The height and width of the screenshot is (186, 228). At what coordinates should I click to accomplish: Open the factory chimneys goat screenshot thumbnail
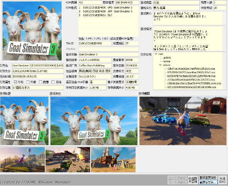coord(113,159)
